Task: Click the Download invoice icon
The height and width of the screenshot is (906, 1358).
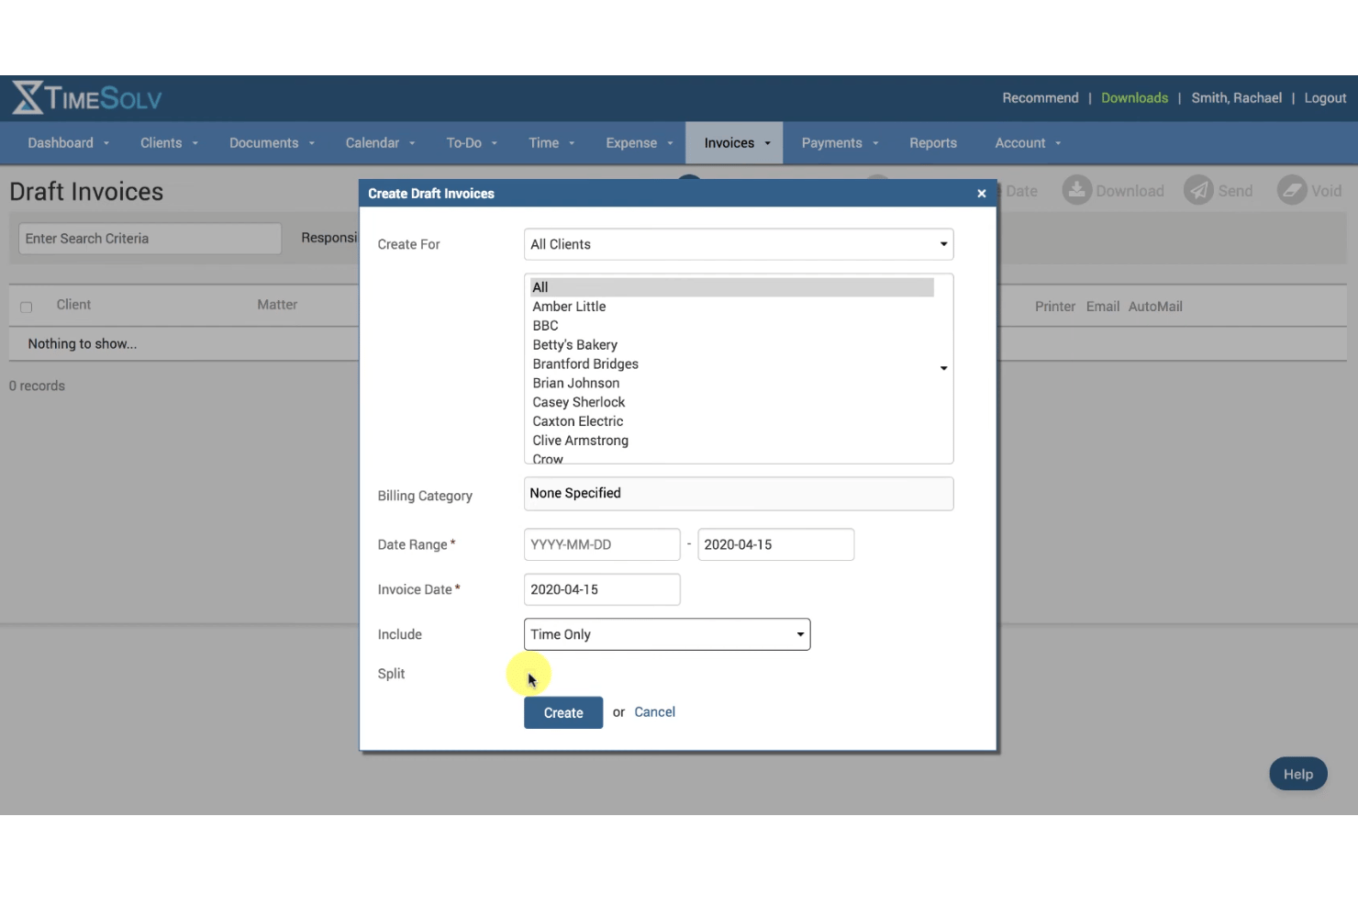Action: [1076, 190]
